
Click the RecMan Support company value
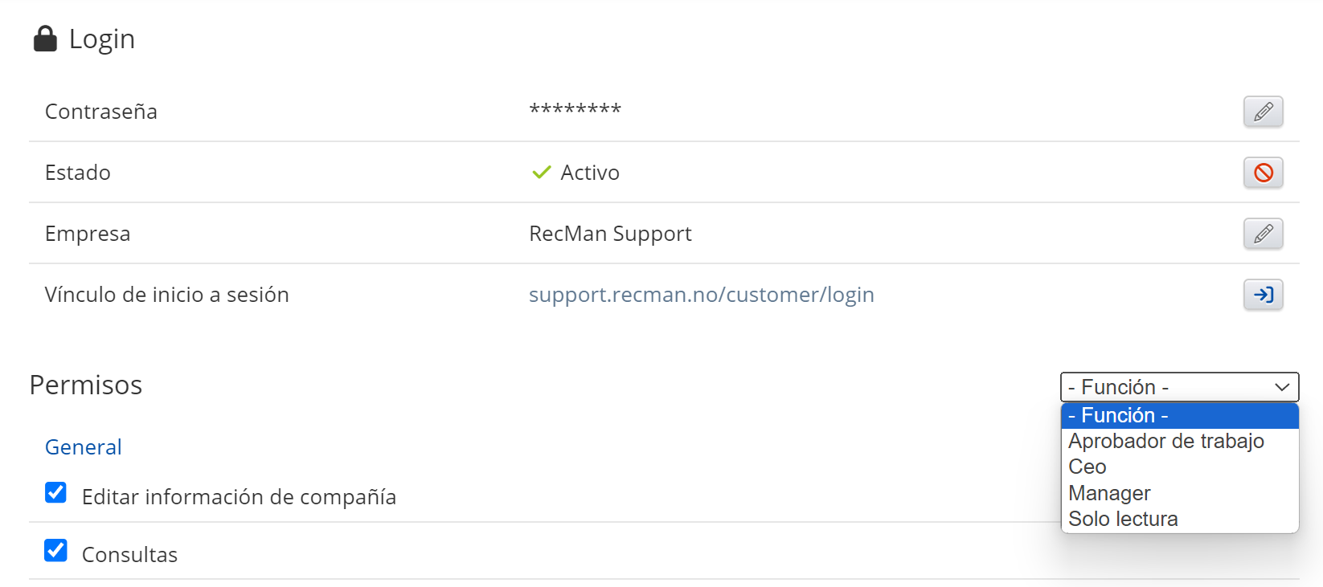[x=610, y=234]
